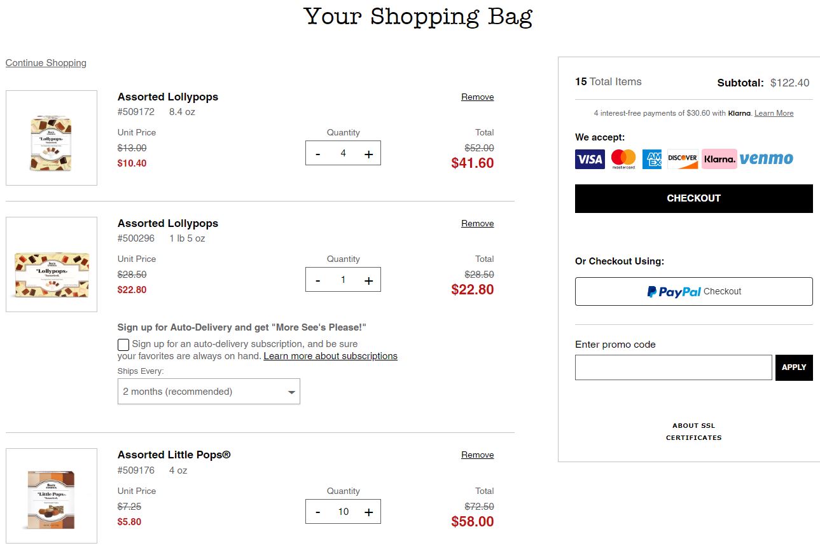Image resolution: width=820 pixels, height=548 pixels.
Task: Apply the promo code with APPLY button
Action: pyautogui.click(x=794, y=367)
